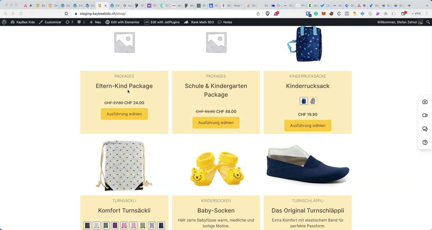The image size is (432, 230).
Task: Open the KayBee Kids site menu
Action: [23, 22]
